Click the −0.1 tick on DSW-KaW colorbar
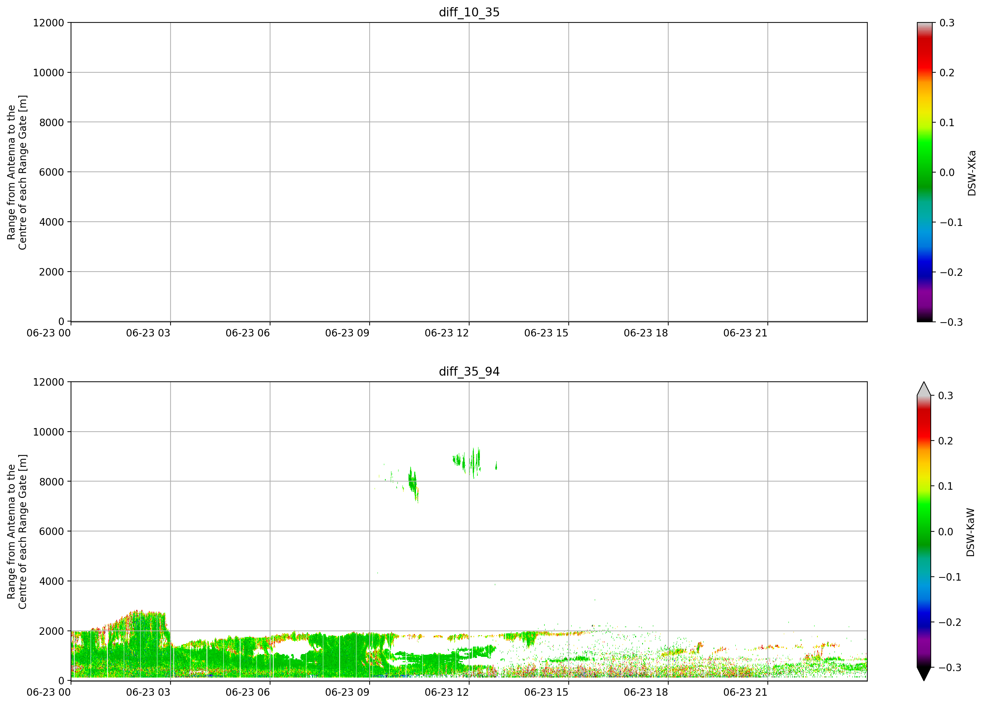 pos(950,577)
